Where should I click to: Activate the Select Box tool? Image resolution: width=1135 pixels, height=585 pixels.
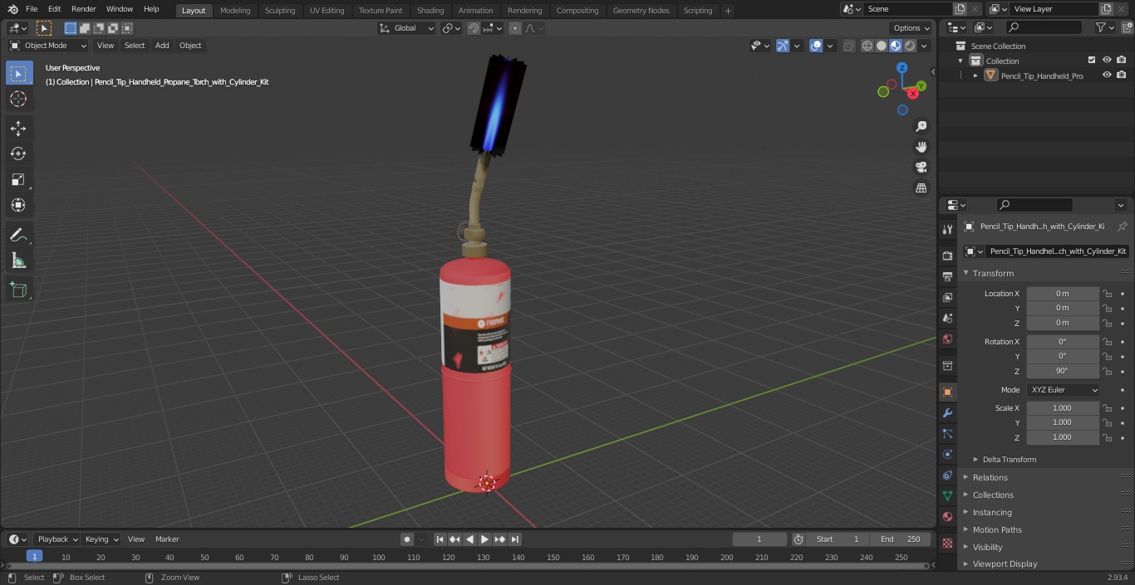tap(18, 73)
